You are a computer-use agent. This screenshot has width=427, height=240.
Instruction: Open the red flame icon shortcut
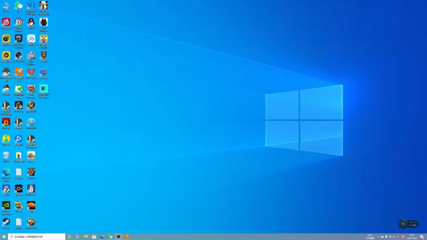(x=6, y=122)
